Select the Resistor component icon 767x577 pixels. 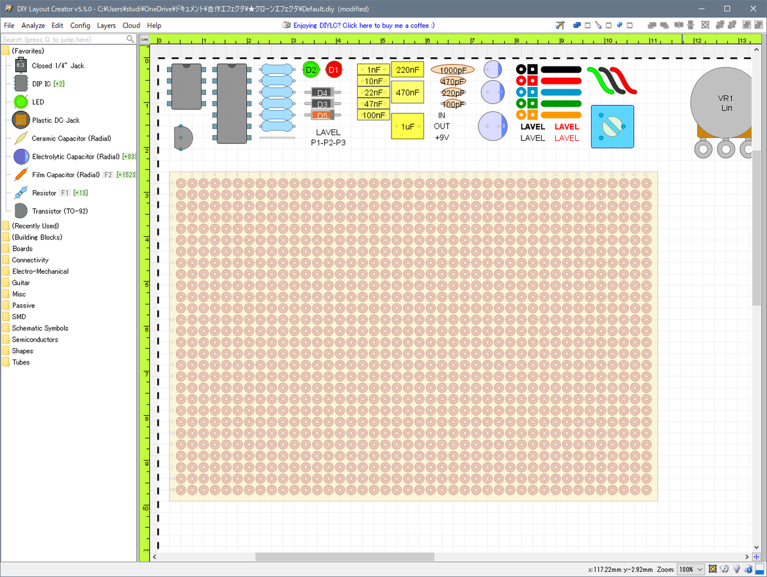(x=20, y=193)
